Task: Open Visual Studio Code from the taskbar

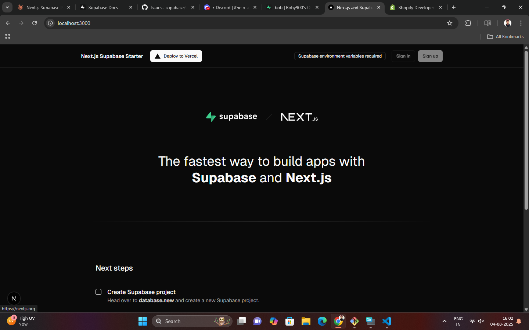Action: 387,322
